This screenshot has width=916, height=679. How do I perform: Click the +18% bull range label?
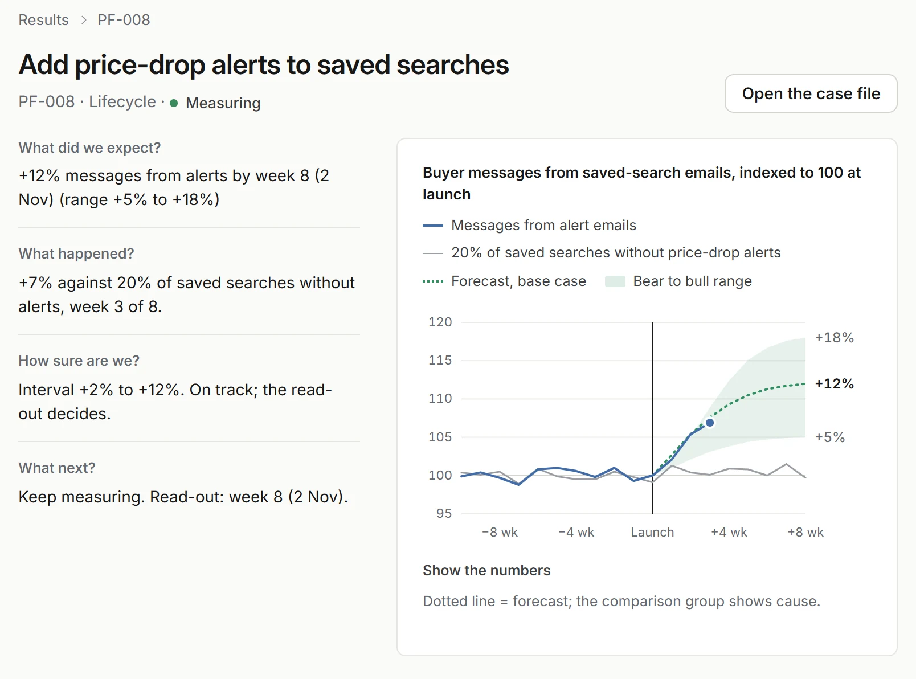834,337
